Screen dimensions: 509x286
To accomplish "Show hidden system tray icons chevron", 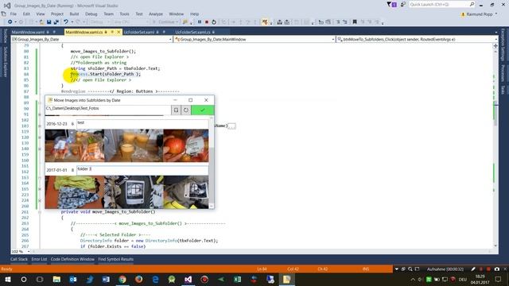I will (413, 279).
